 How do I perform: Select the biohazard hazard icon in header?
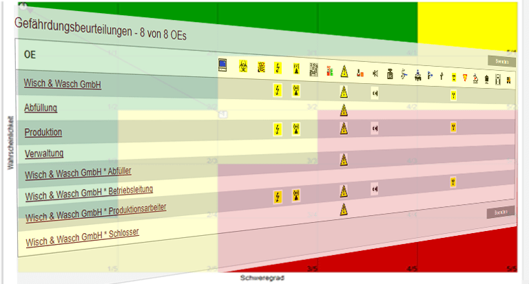pyautogui.click(x=242, y=67)
